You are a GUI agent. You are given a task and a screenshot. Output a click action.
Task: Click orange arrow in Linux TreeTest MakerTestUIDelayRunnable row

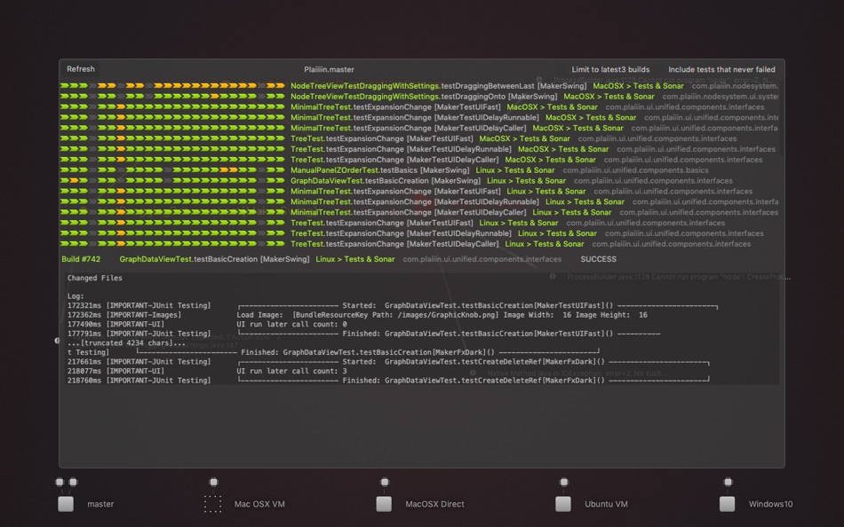coord(121,233)
